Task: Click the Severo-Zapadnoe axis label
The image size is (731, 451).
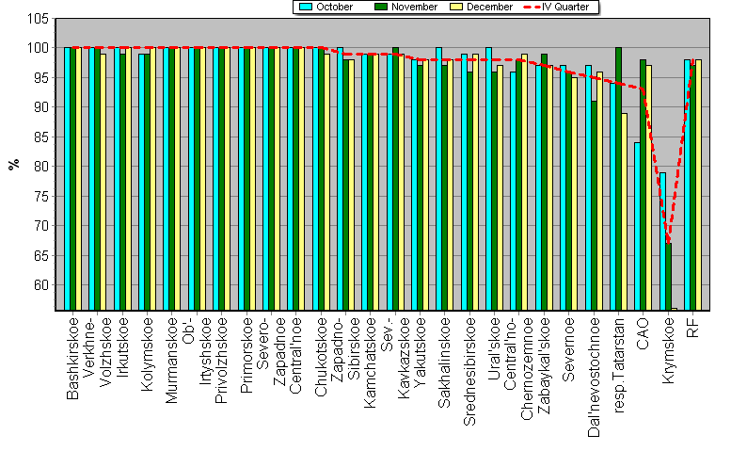Action: click(271, 351)
